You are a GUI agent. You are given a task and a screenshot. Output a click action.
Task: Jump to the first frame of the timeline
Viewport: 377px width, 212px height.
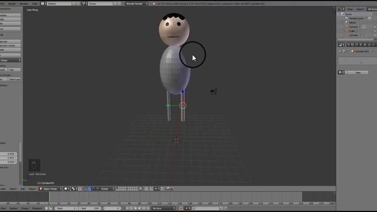click(127, 208)
